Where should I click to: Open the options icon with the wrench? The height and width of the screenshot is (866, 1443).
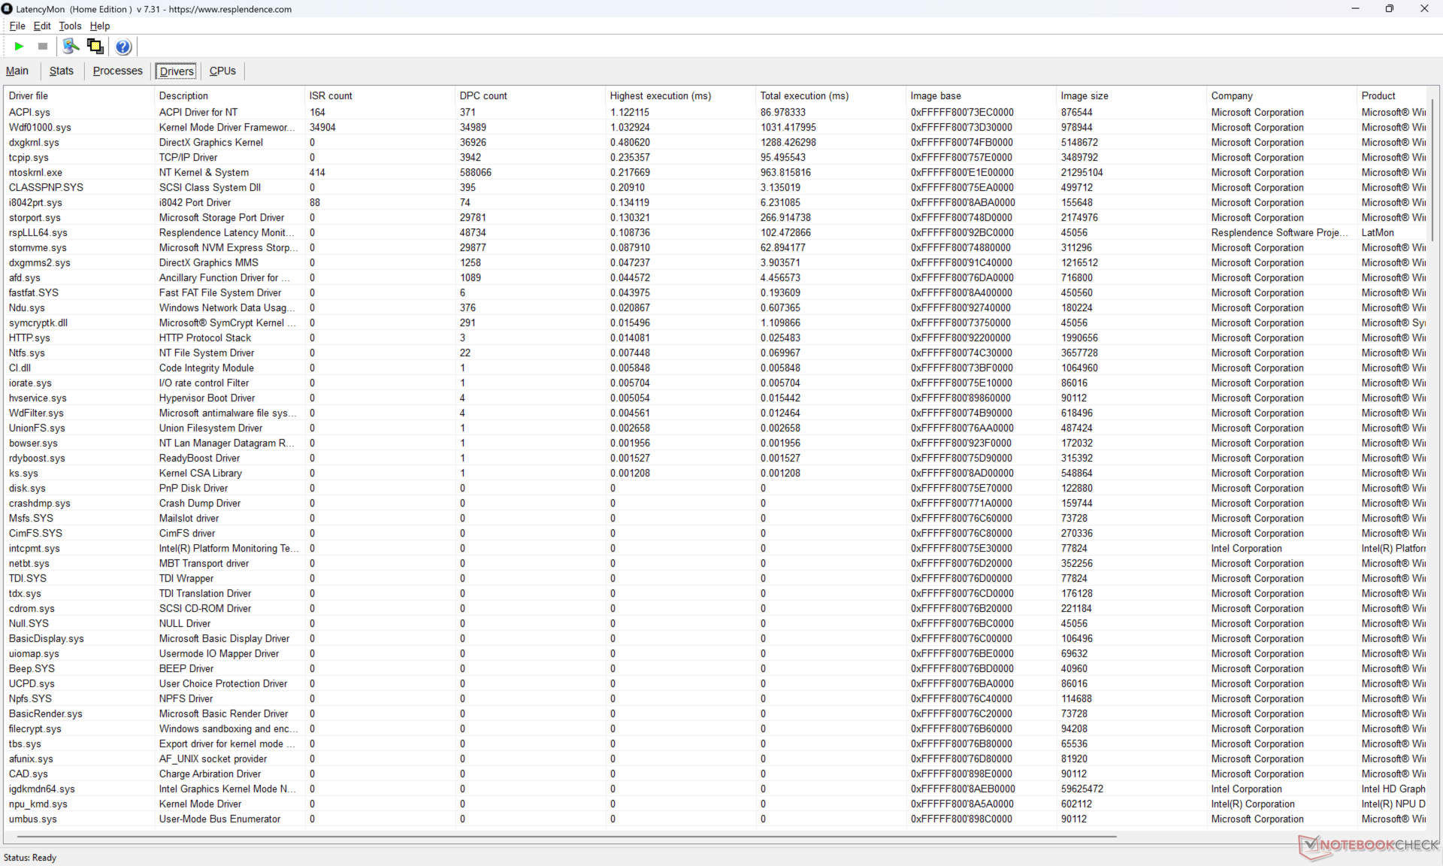pos(71,47)
